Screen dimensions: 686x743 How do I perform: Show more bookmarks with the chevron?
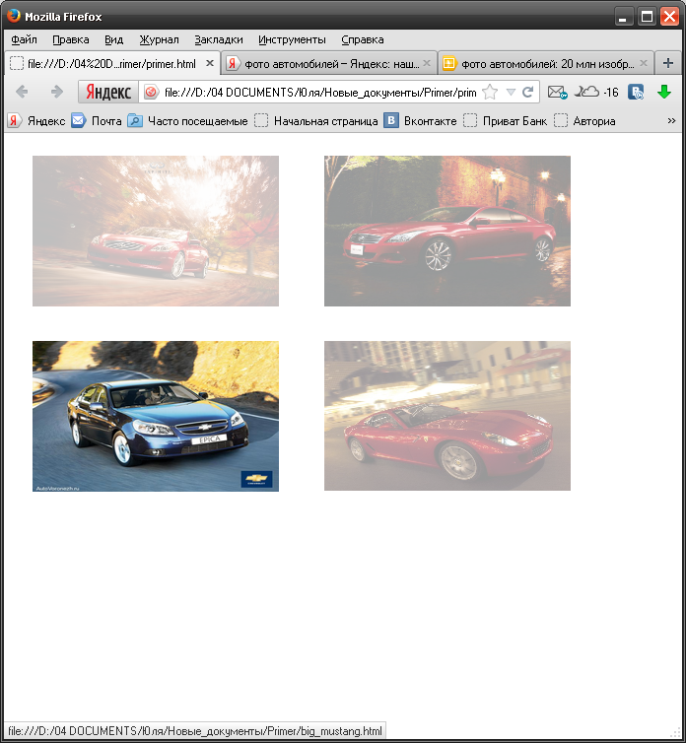(x=672, y=120)
